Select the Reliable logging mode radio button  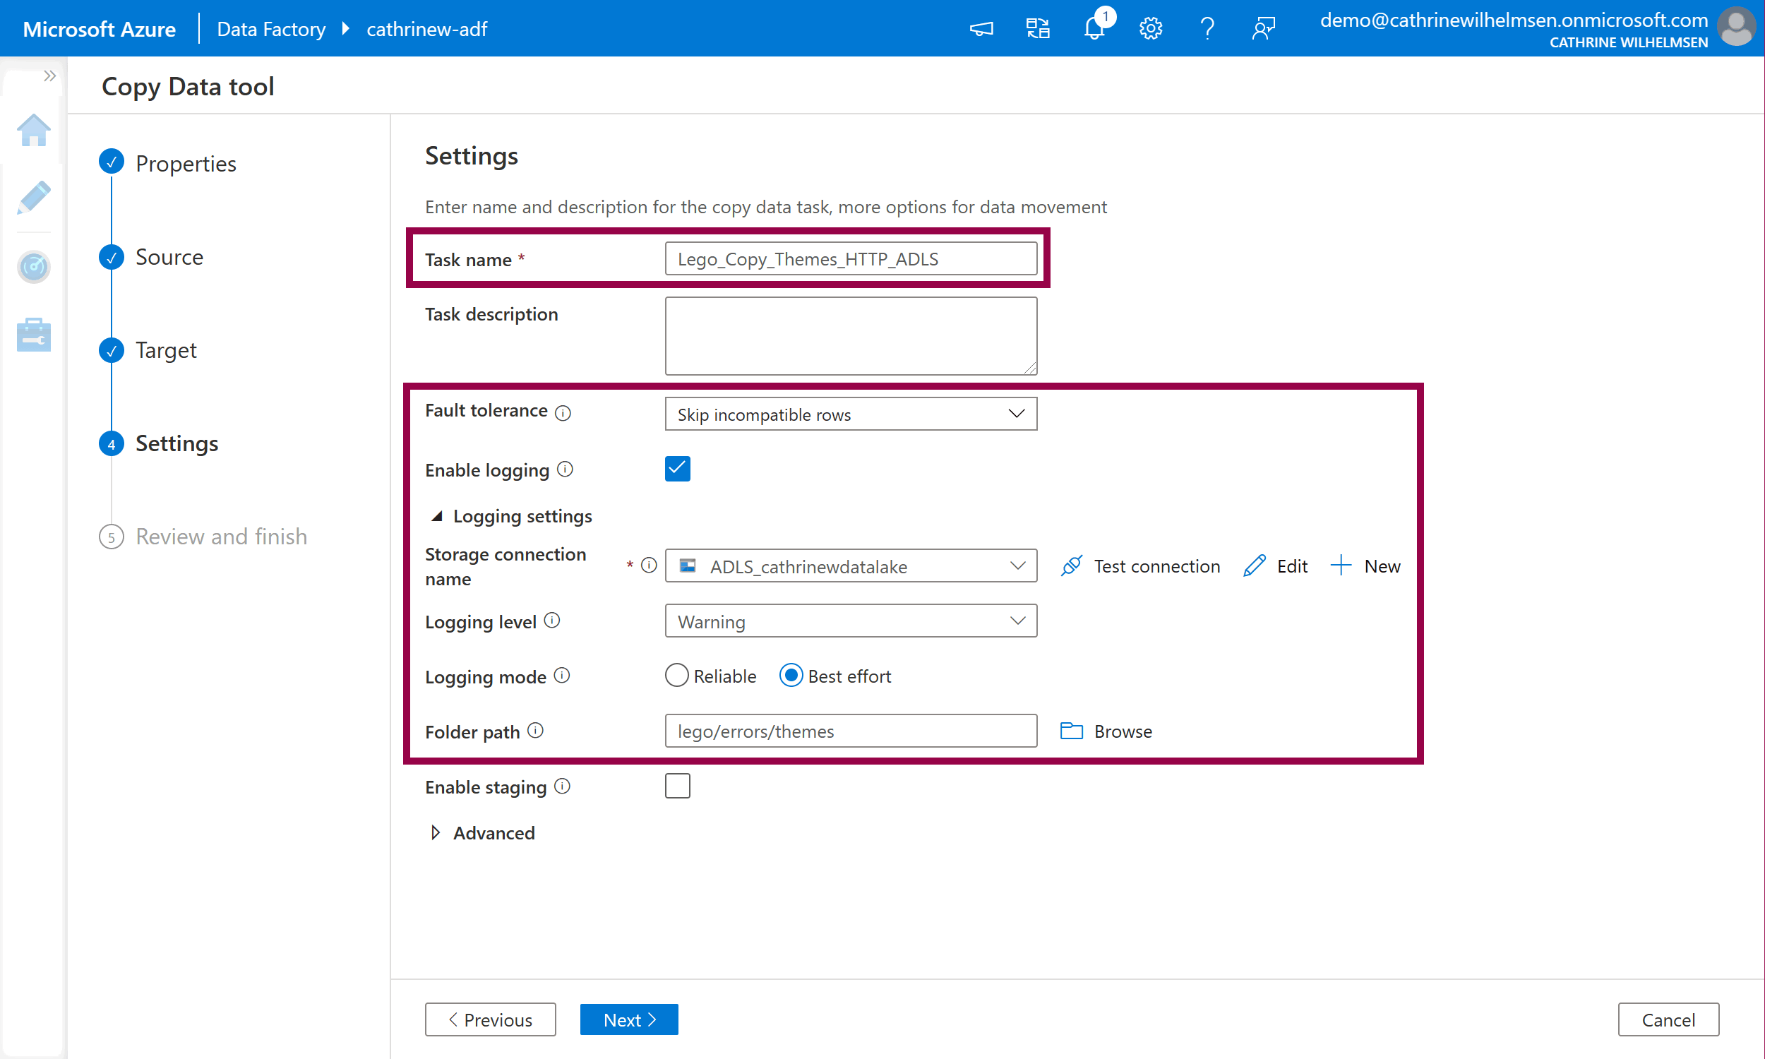[676, 675]
